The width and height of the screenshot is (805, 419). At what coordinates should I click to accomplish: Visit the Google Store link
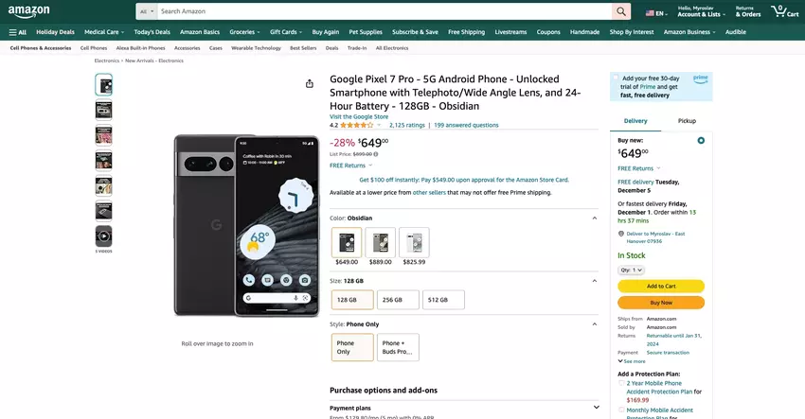[x=359, y=116]
